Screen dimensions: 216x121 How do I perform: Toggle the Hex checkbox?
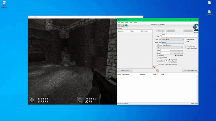pyautogui.click(x=160, y=36)
